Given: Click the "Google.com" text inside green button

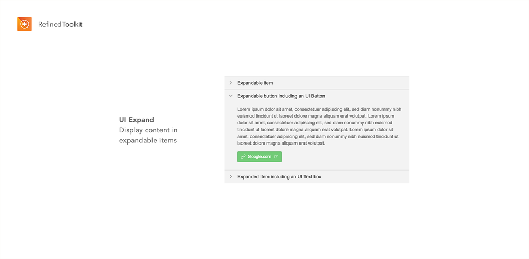Looking at the screenshot, I should 259,157.
